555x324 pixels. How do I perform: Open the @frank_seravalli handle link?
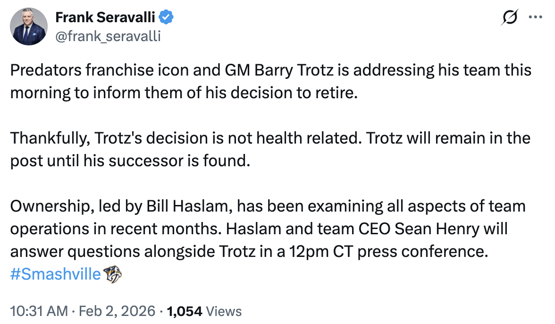point(108,36)
